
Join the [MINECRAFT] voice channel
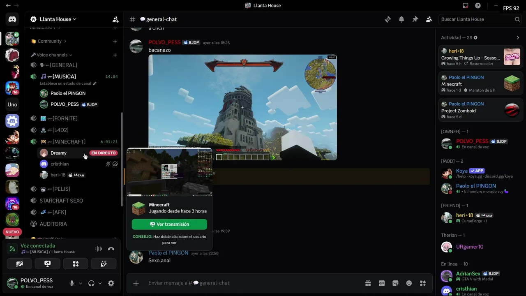pos(74,141)
